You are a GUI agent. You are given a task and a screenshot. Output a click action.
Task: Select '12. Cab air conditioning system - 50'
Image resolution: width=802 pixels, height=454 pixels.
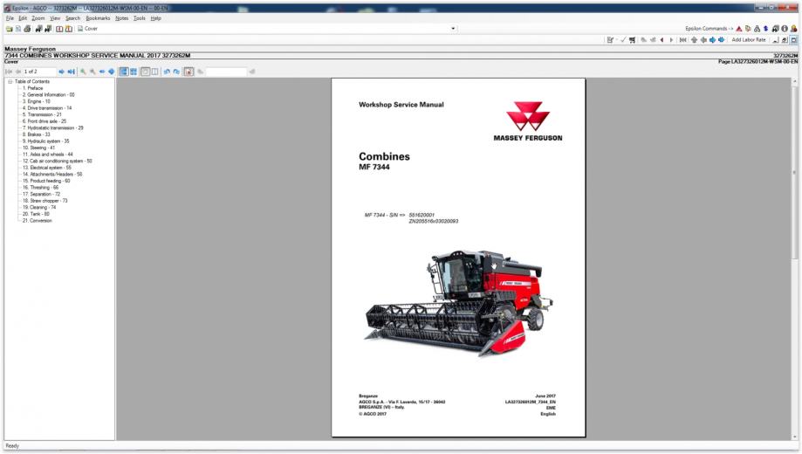click(58, 162)
